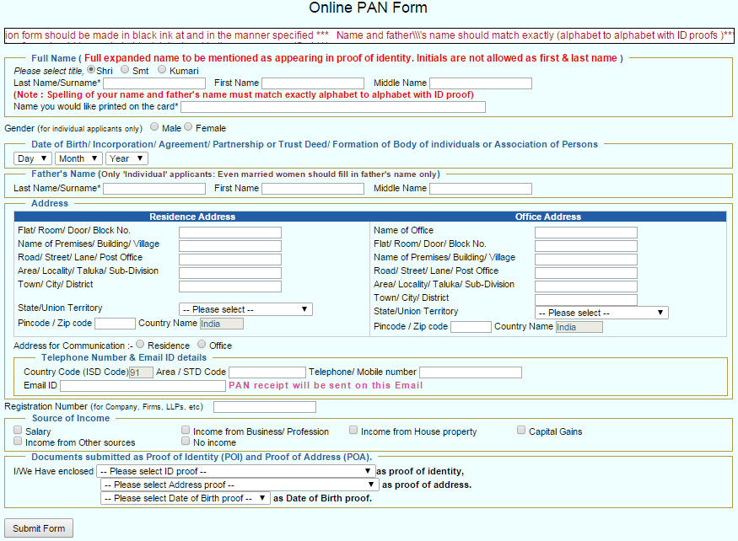Choose the Kumari title option
738x541 pixels.
tap(161, 70)
